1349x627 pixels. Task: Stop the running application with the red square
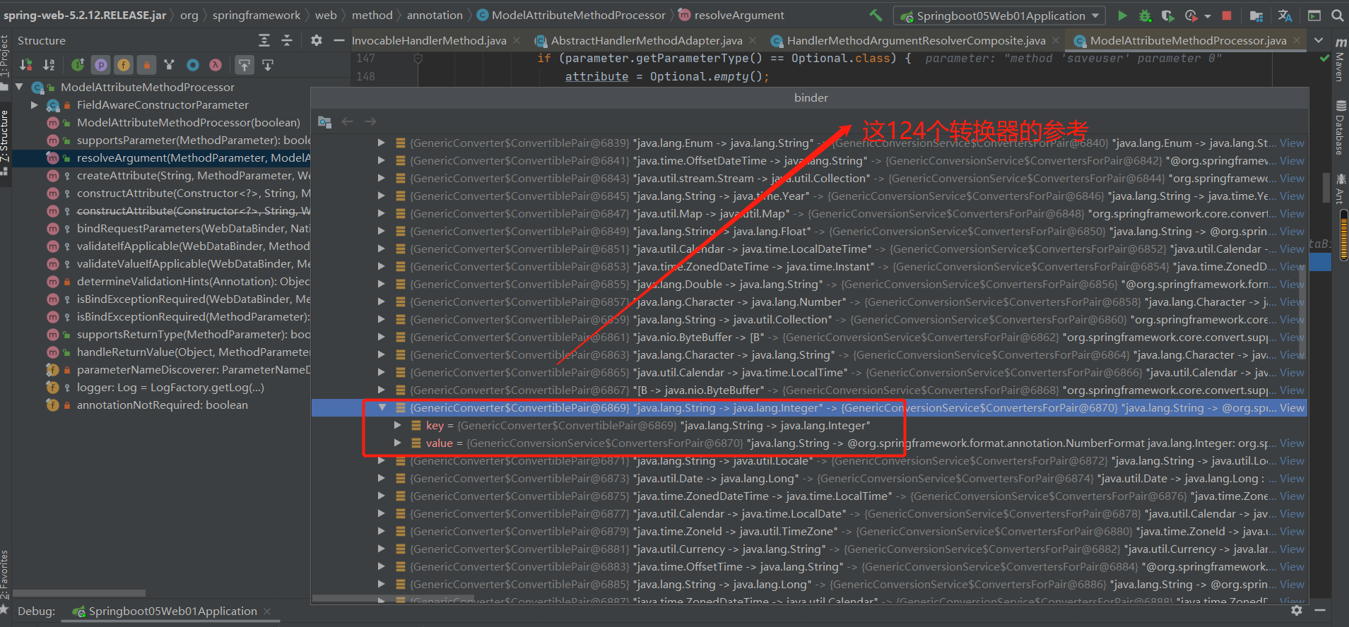tap(1227, 16)
